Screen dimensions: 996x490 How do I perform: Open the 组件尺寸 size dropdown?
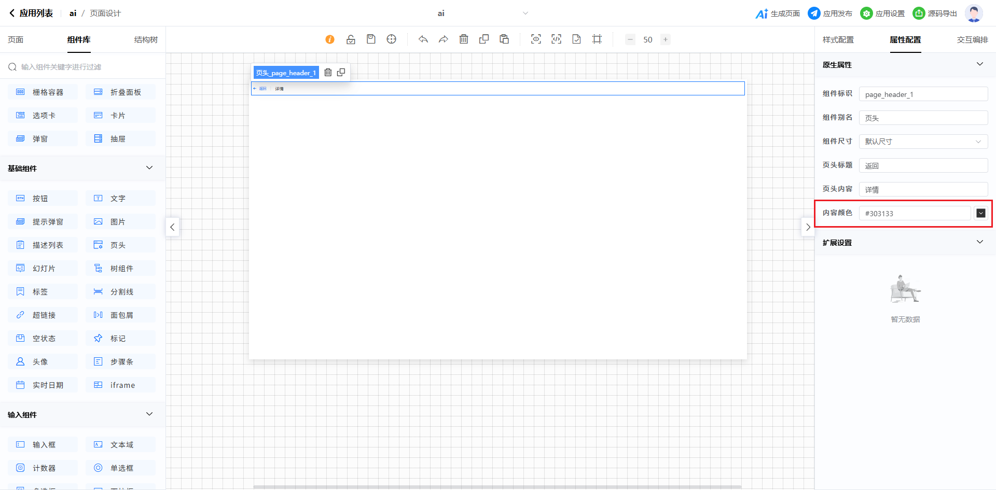pyautogui.click(x=923, y=142)
